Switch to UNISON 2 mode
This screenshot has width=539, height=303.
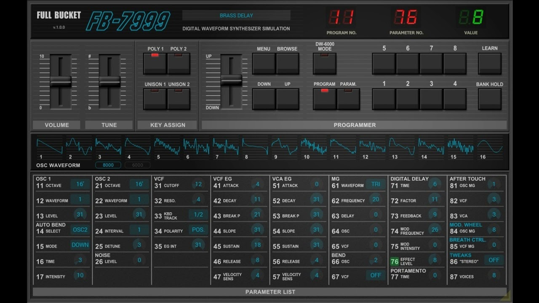[179, 99]
